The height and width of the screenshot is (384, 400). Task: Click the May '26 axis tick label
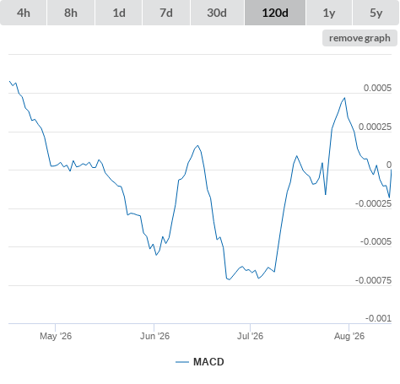pos(56,336)
